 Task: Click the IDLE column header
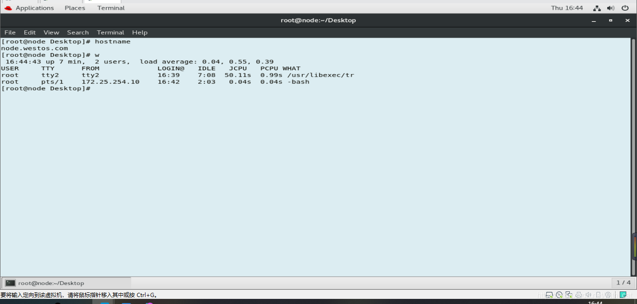click(207, 68)
